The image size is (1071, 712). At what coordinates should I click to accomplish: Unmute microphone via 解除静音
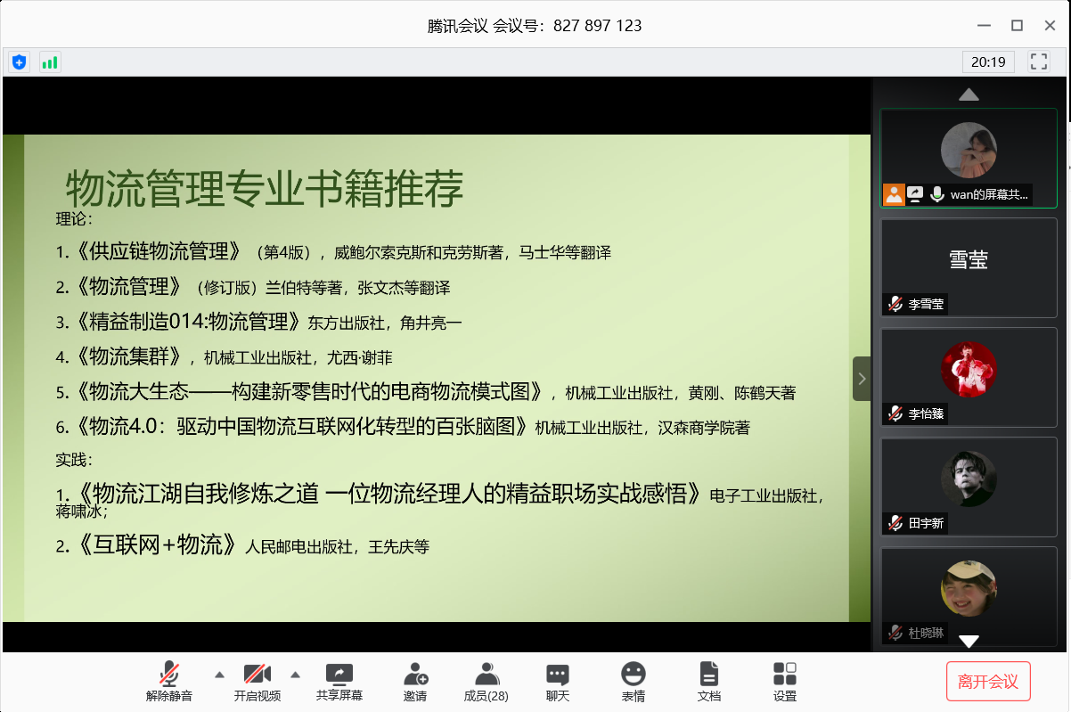[169, 682]
